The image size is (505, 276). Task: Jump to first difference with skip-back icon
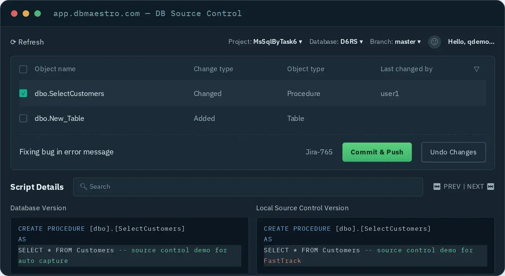(x=437, y=187)
